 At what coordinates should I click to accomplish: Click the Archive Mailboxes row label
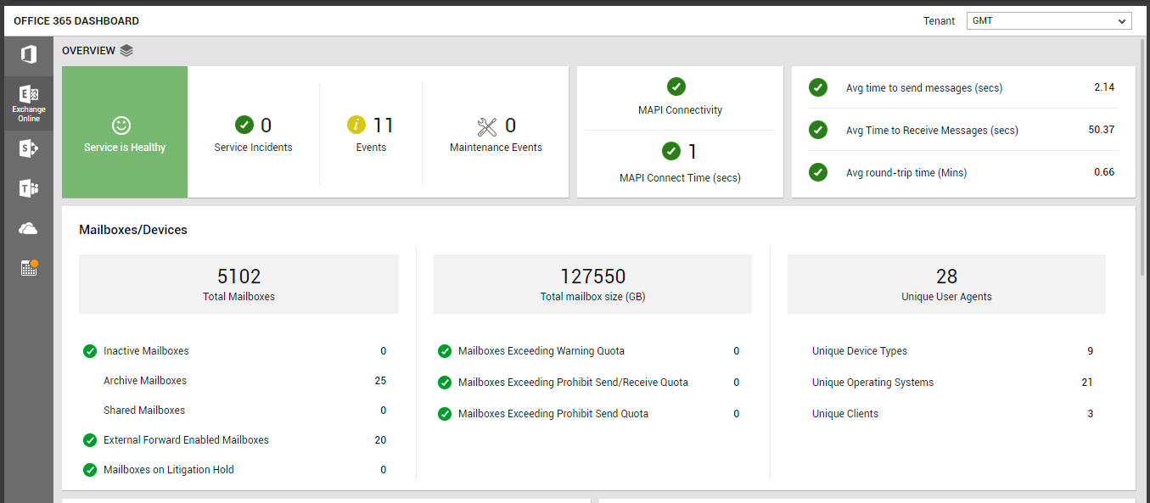point(145,381)
